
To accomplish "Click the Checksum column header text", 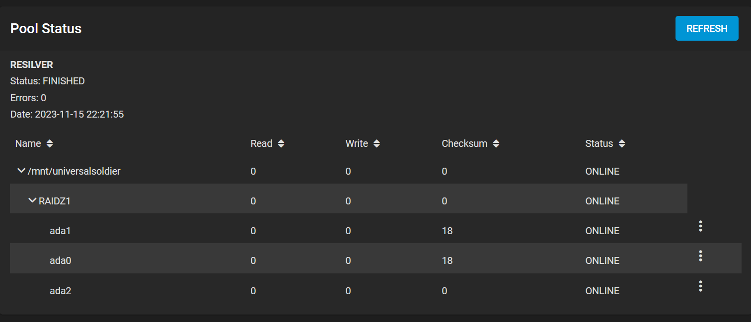I will (464, 144).
